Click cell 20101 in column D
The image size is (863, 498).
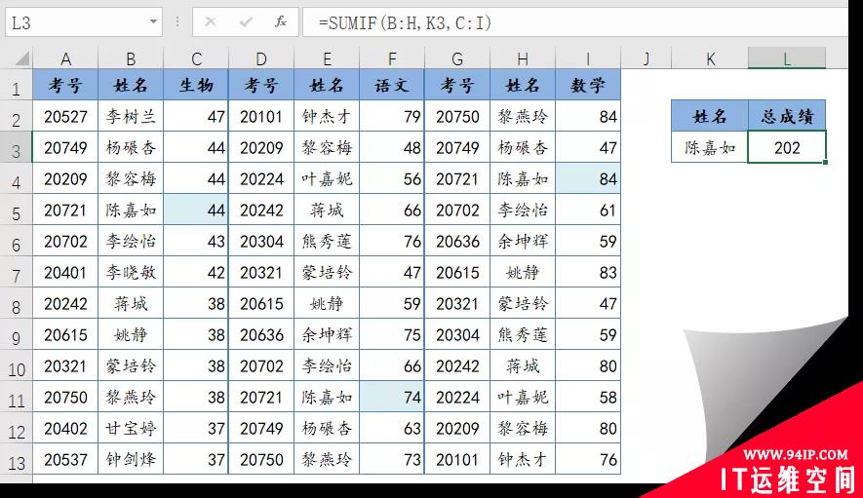pos(261,116)
